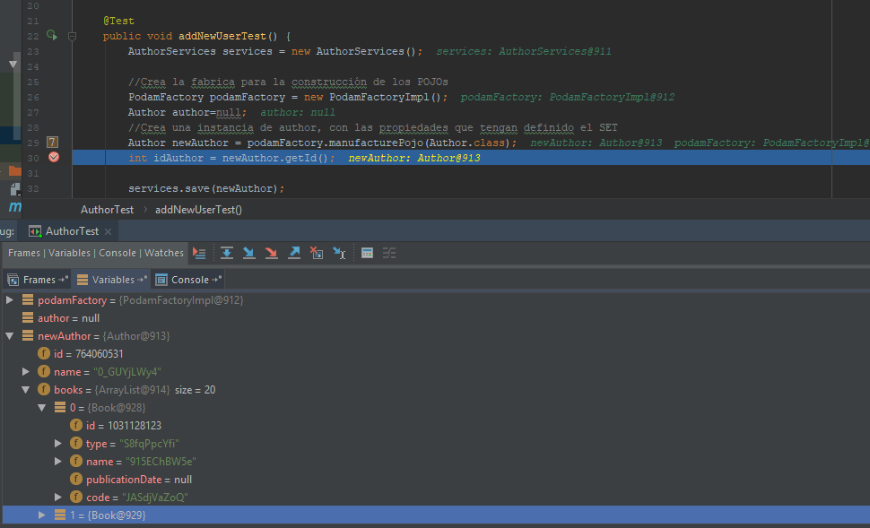Switch to the Console tab
The height and width of the screenshot is (528, 870).
coord(189,280)
